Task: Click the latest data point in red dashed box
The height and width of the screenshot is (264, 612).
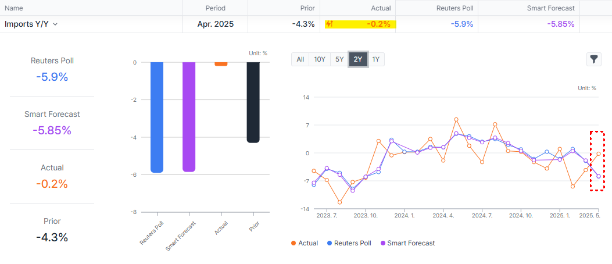Action: tap(599, 154)
